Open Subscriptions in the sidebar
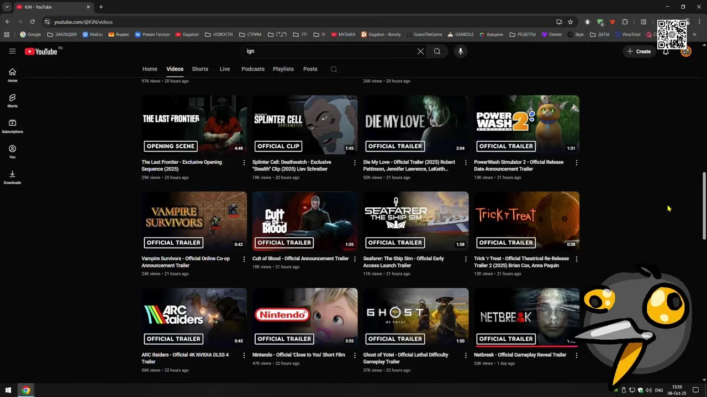This screenshot has height=397, width=707. 12,126
